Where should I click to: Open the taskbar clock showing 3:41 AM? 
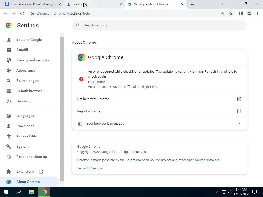point(241,192)
